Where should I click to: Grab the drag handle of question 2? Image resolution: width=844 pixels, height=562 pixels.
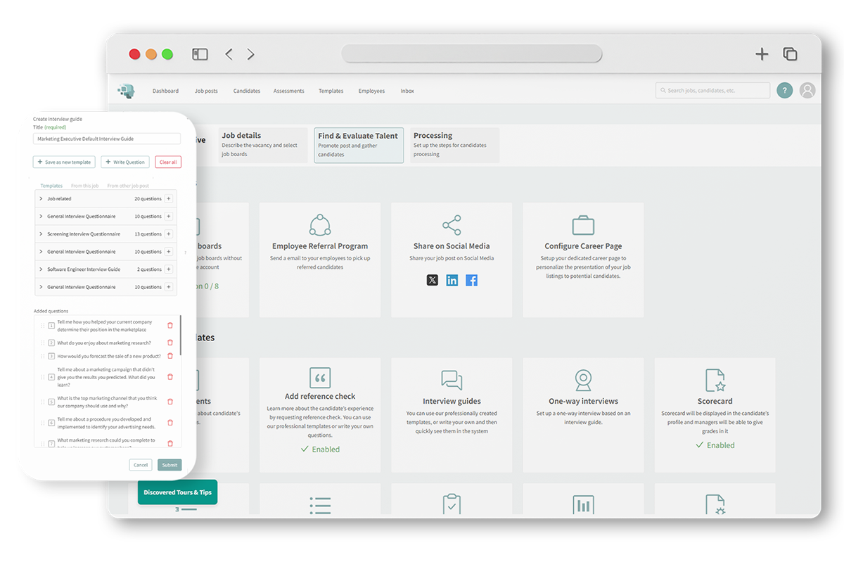coord(42,343)
